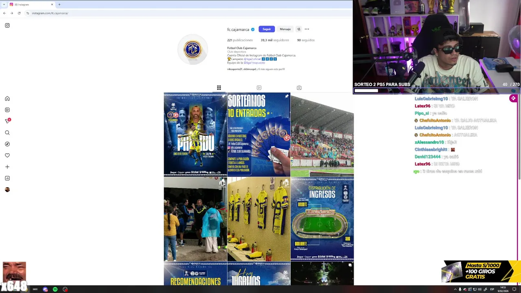This screenshot has width=521, height=293.
Task: Click chat username Cinthiaaabrighitt
Action: [x=431, y=149]
